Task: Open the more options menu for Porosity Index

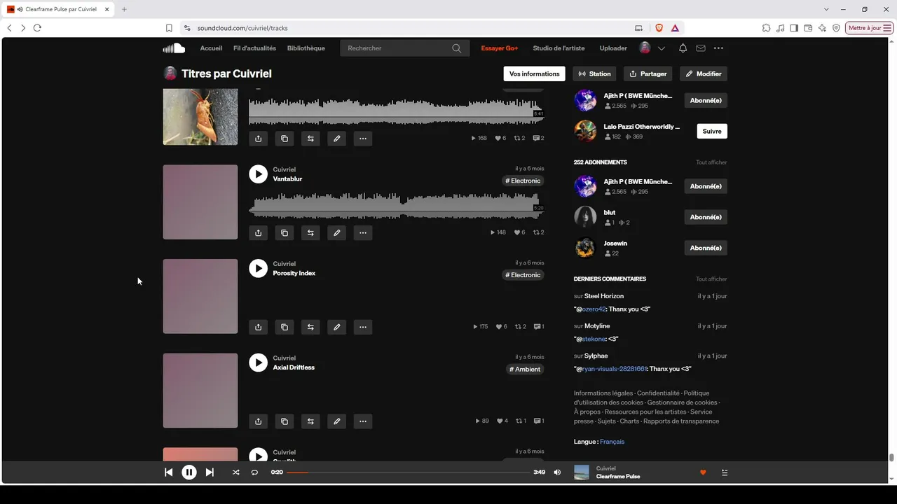Action: [363, 327]
